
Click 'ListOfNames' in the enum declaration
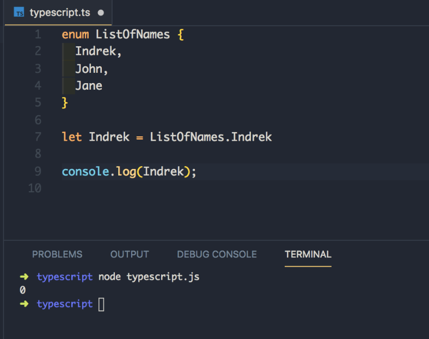coord(133,35)
